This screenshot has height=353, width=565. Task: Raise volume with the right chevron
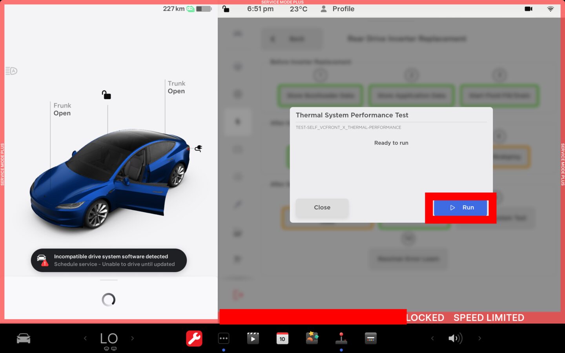pyautogui.click(x=479, y=338)
